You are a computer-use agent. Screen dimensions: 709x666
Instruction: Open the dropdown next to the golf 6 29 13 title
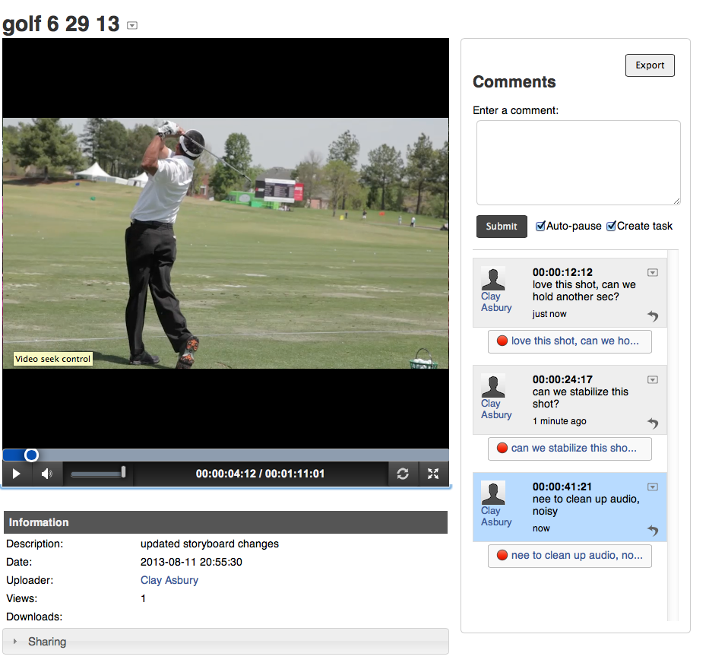[132, 25]
